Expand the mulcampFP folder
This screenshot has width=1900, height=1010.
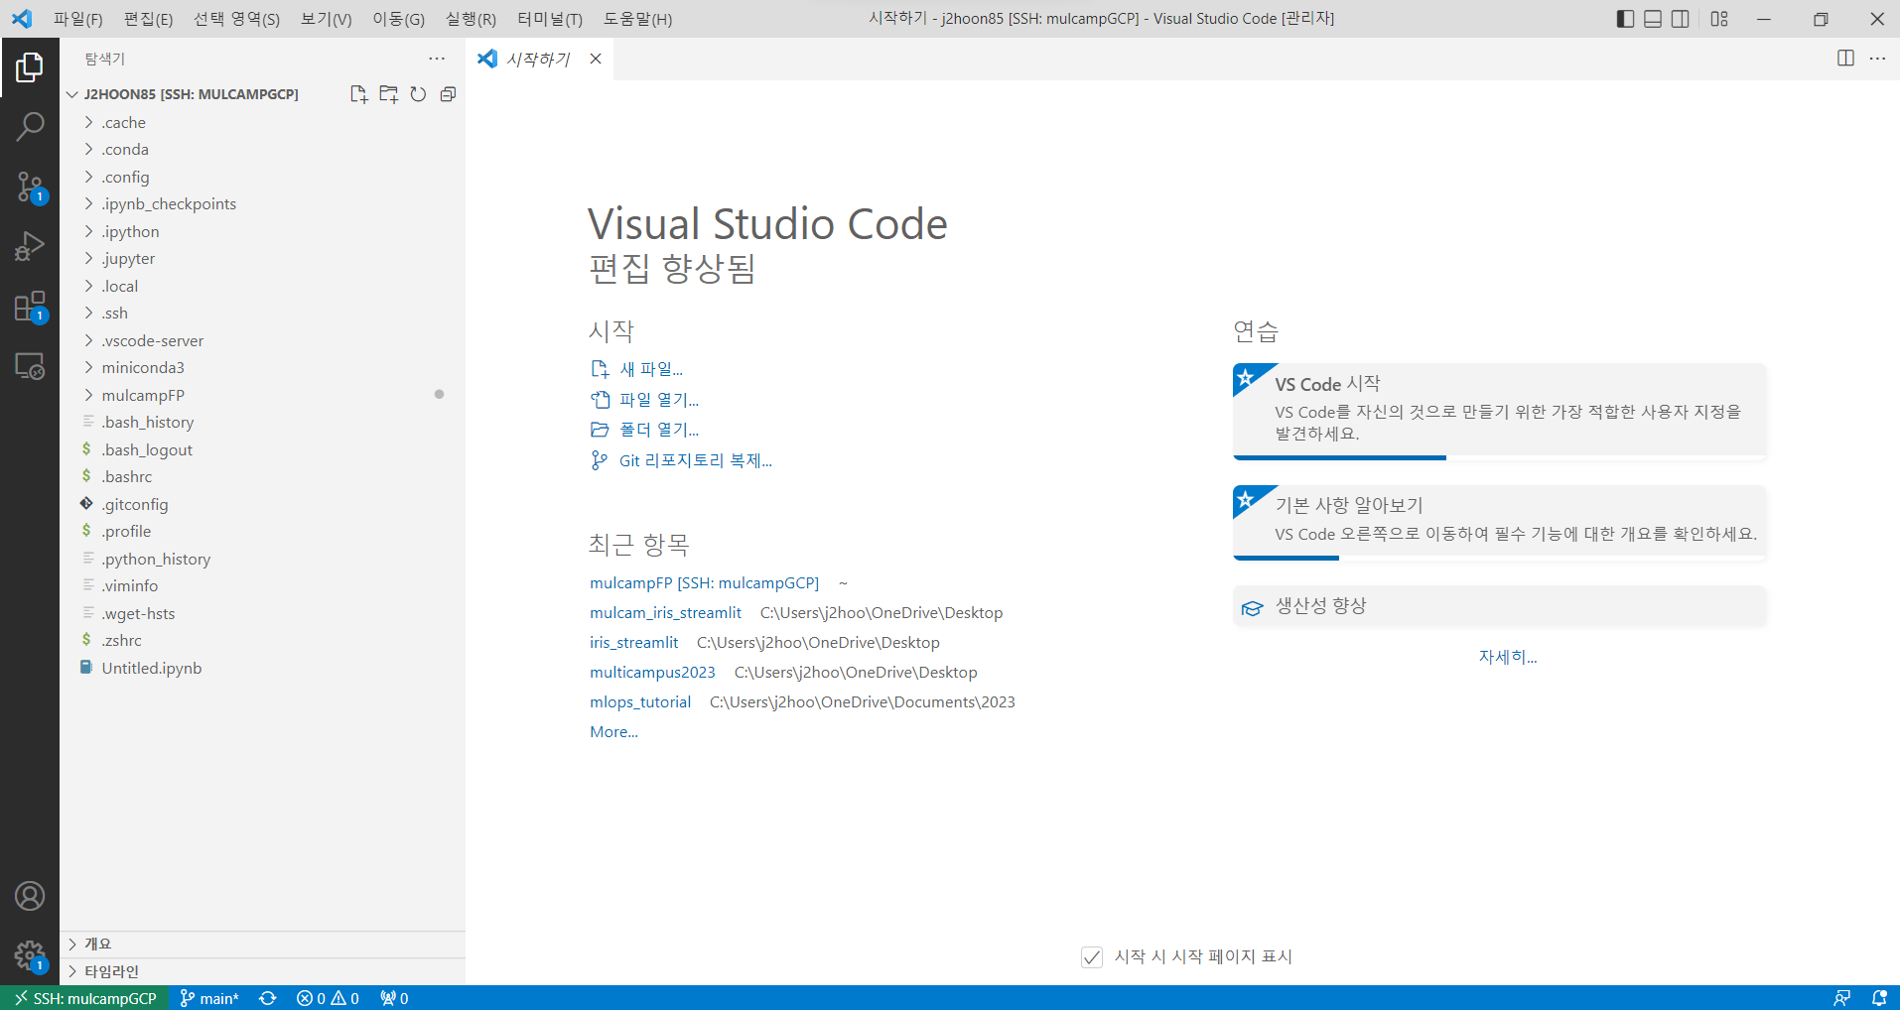click(262, 395)
